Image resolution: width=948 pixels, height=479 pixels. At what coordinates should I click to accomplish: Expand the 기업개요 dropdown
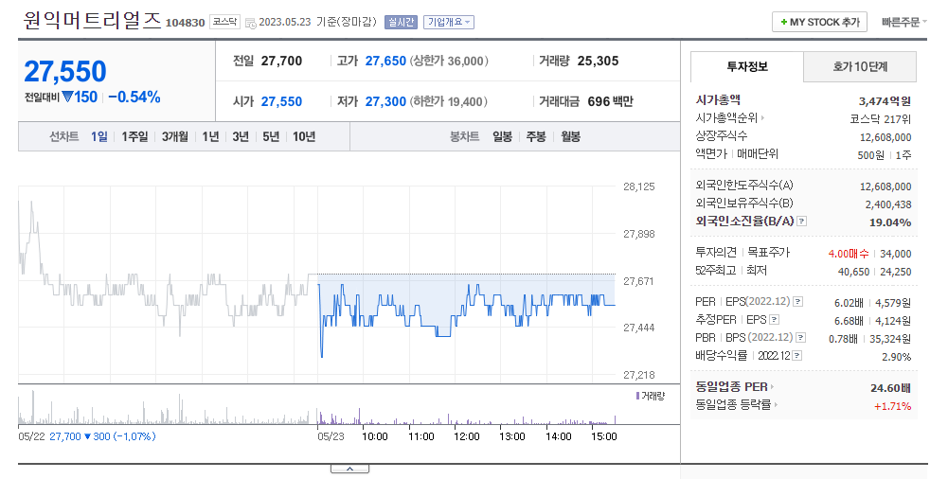[449, 23]
